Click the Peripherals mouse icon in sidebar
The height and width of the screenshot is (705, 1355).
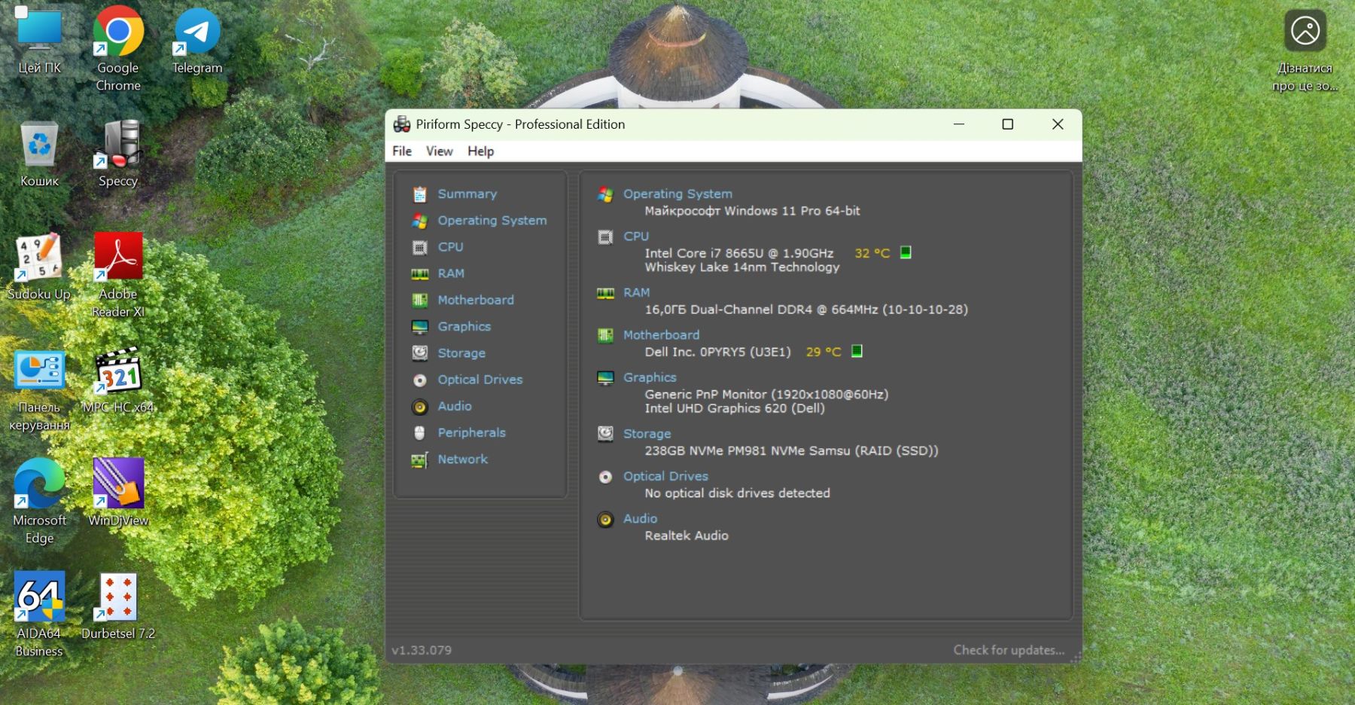pyautogui.click(x=419, y=433)
